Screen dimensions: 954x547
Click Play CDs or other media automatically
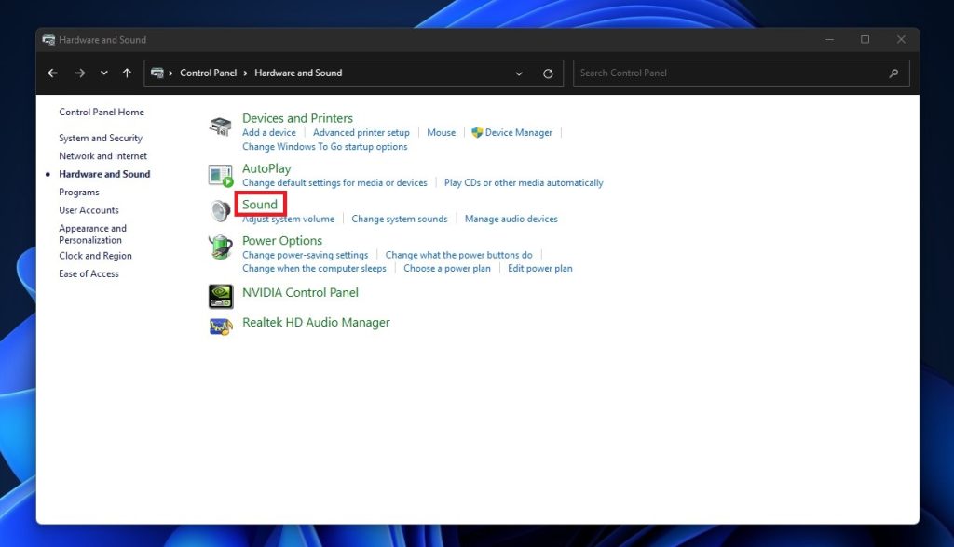coord(524,183)
